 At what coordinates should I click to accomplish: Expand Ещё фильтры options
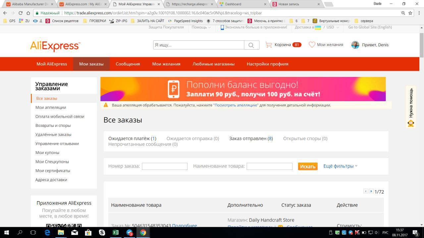pyautogui.click(x=340, y=166)
